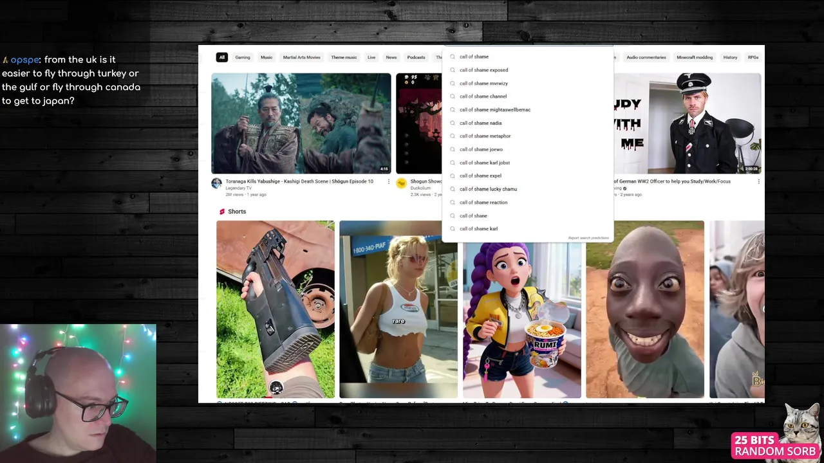Click search icon beside 'call of shame exposed'
This screenshot has width=824, height=463.
coord(453,70)
